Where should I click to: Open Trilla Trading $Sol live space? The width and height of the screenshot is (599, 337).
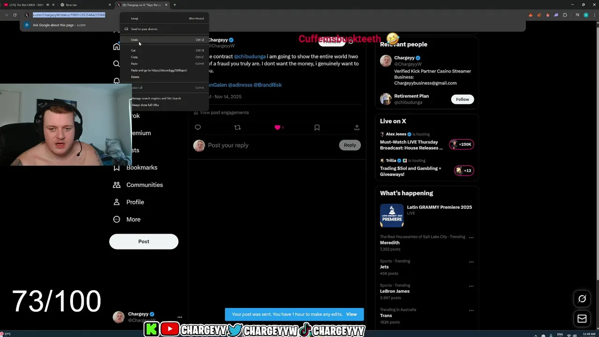427,168
